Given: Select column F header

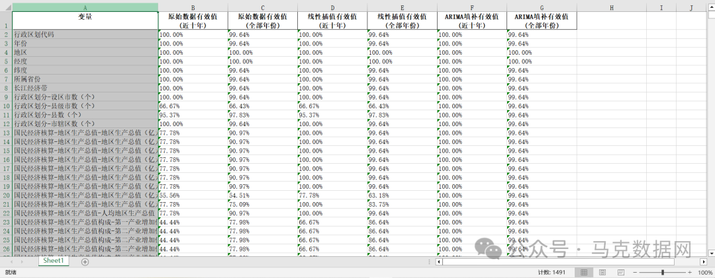Looking at the screenshot, I should [472, 7].
